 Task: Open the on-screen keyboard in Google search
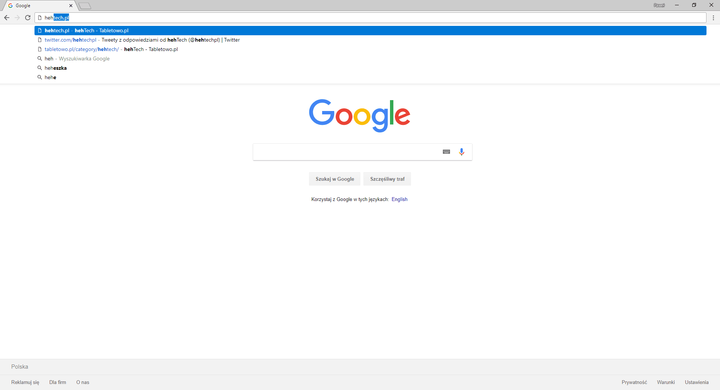pos(446,152)
